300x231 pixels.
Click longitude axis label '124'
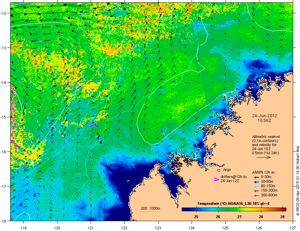192,228
